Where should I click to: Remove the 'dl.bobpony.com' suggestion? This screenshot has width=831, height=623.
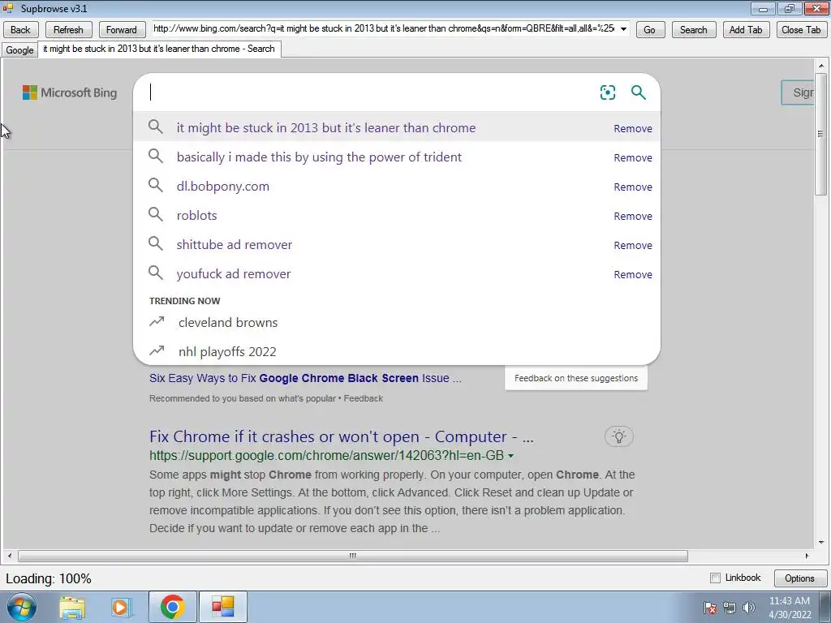click(x=633, y=187)
